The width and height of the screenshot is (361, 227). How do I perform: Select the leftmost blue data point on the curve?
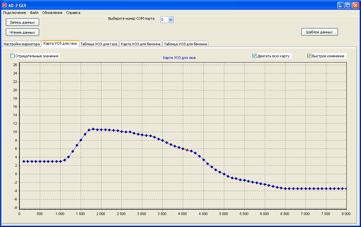pos(24,161)
